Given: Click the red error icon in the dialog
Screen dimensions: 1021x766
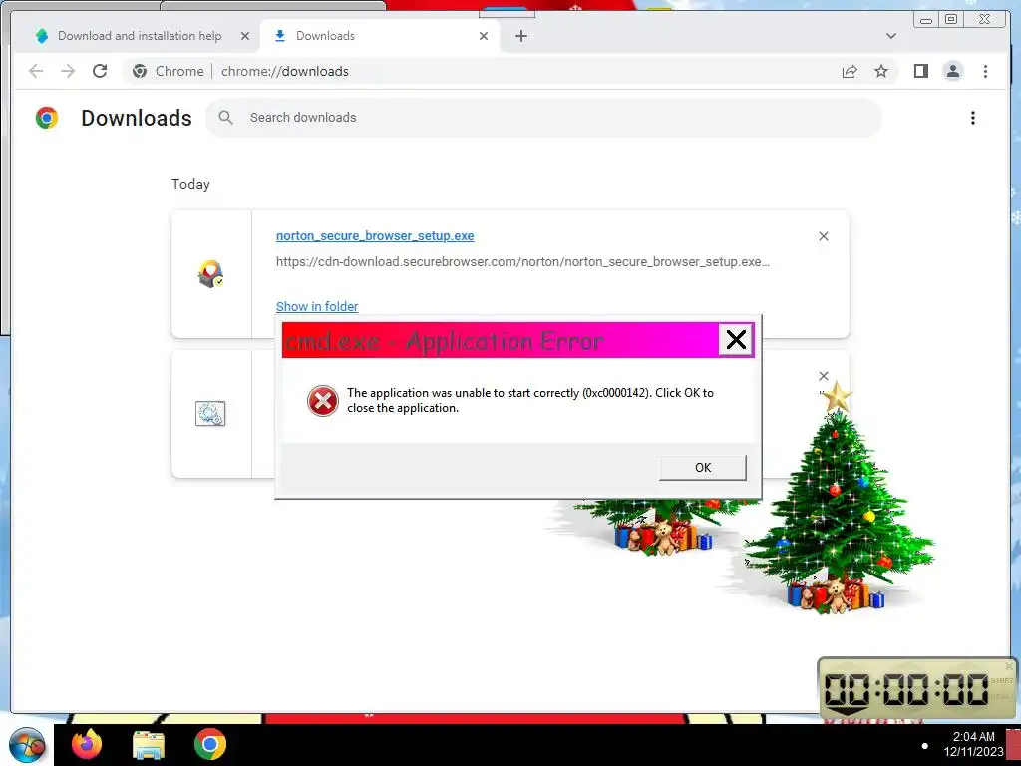Looking at the screenshot, I should click(323, 400).
